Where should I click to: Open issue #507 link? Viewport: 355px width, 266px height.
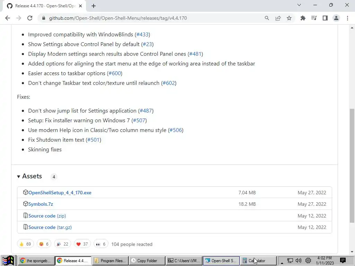(139, 121)
